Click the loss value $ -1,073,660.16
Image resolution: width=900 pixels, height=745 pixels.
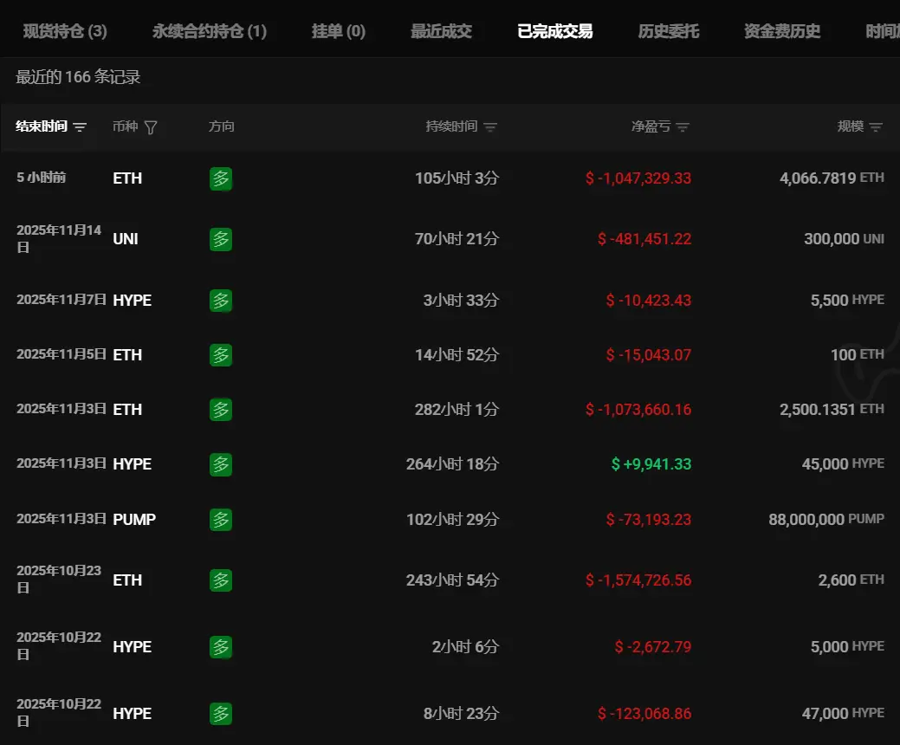pyautogui.click(x=638, y=409)
